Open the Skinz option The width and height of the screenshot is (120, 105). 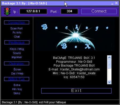coord(17,93)
